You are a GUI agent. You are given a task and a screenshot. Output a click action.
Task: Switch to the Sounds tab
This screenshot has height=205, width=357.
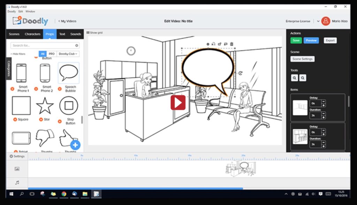click(x=76, y=34)
